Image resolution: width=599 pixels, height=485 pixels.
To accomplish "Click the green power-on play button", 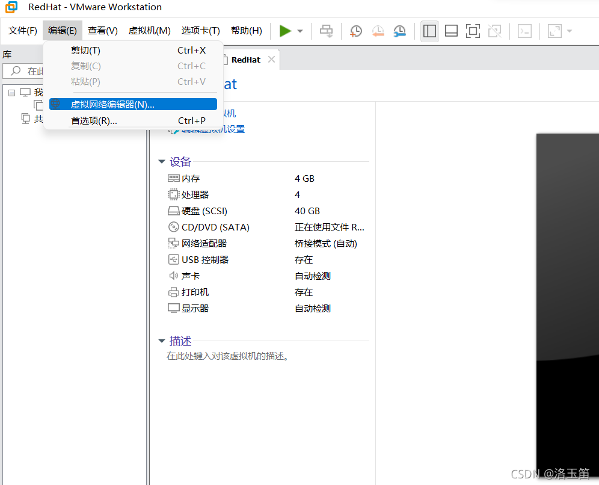I will click(x=285, y=31).
